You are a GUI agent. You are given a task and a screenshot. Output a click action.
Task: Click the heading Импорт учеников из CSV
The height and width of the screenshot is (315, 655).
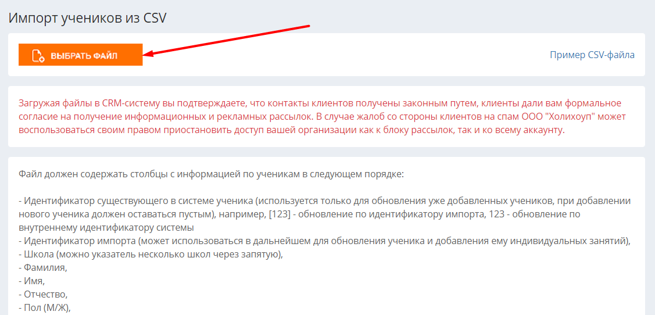tap(88, 17)
